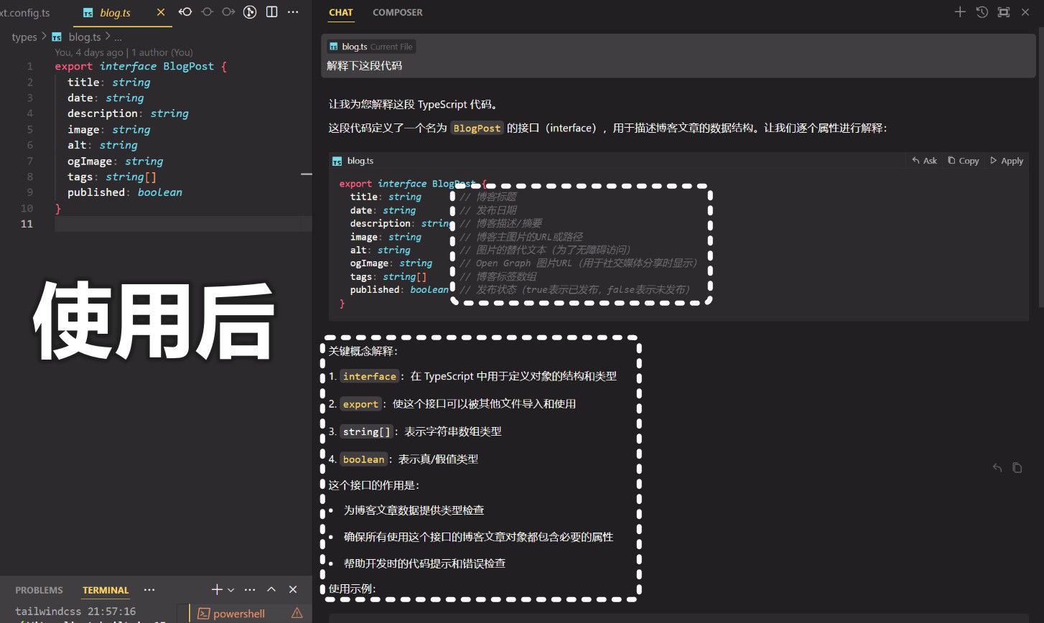Open terminal panel more actions ellipsis
Screen dimensions: 1044x623
(x=250, y=590)
